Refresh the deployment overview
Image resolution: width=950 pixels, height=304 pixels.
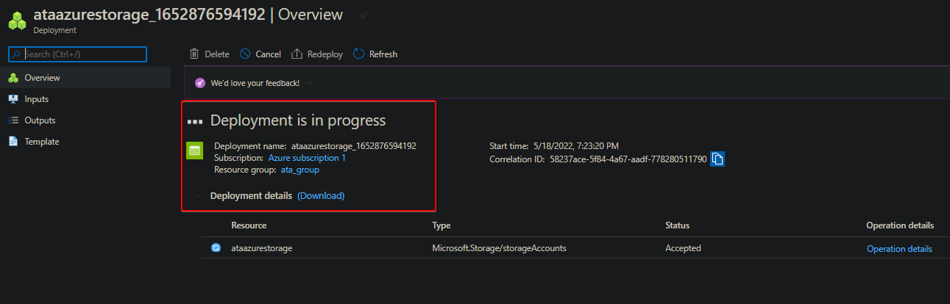375,54
